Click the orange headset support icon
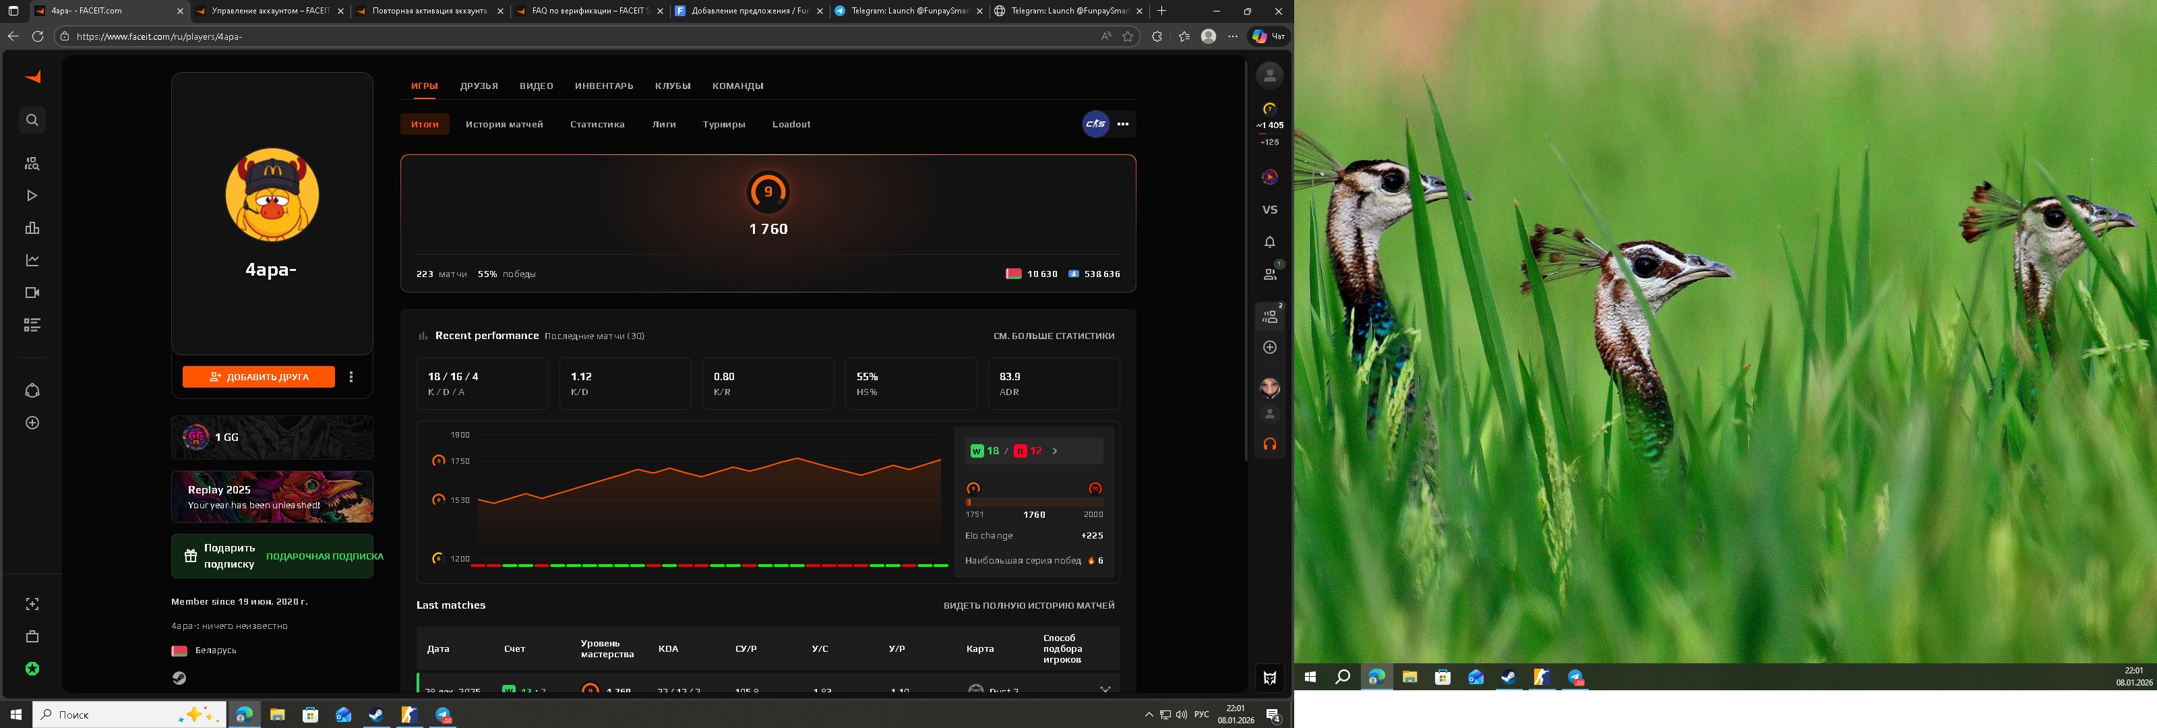Screen dimensions: 2157x728 tap(1269, 444)
